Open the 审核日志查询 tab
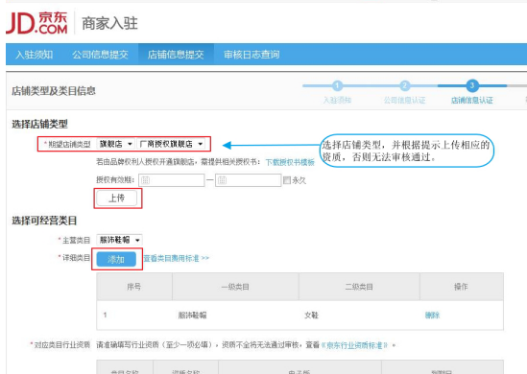Screen dimensions: 527x374 (252, 55)
